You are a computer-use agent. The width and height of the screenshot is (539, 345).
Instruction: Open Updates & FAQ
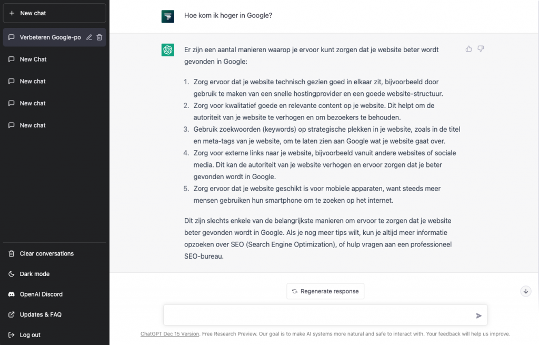point(54,314)
